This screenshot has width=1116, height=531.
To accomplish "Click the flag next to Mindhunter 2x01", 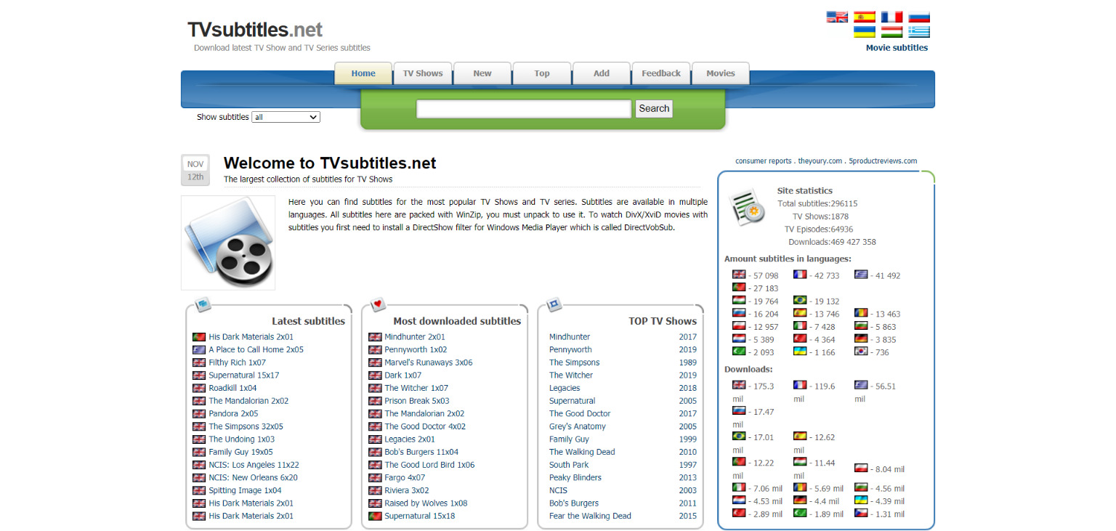I will 375,337.
